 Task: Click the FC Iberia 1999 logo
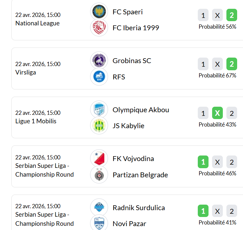pyautogui.click(x=99, y=28)
